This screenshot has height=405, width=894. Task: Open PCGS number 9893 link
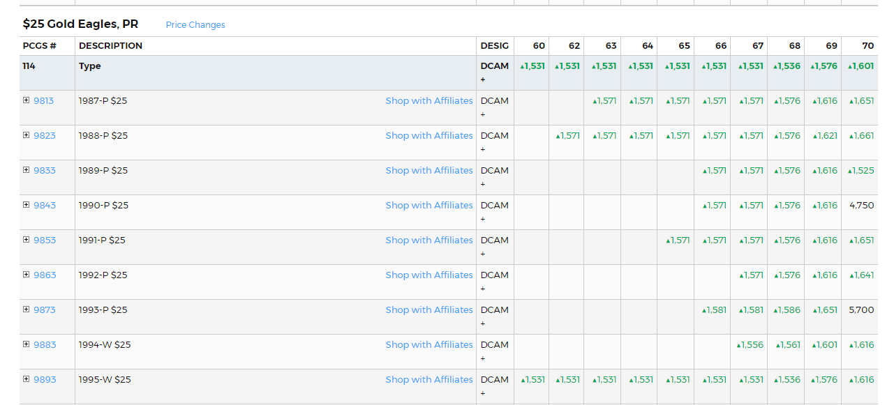coord(45,379)
